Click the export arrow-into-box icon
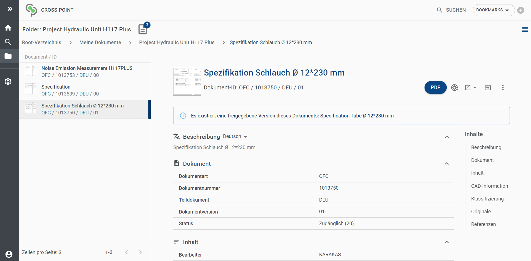This screenshot has width=531, height=261. [488, 88]
